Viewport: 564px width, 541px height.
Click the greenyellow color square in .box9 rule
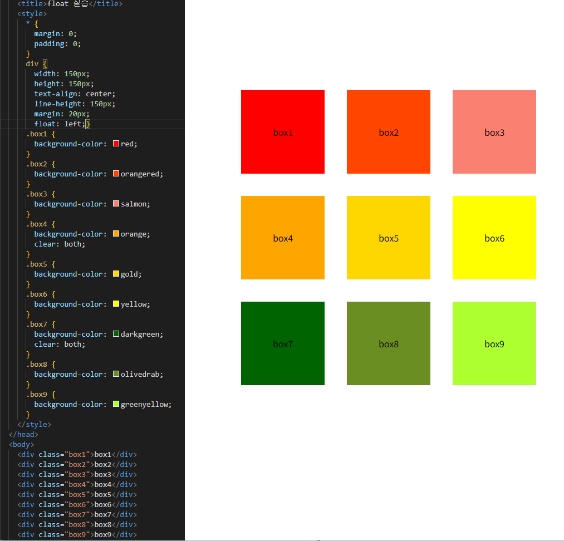coord(116,404)
